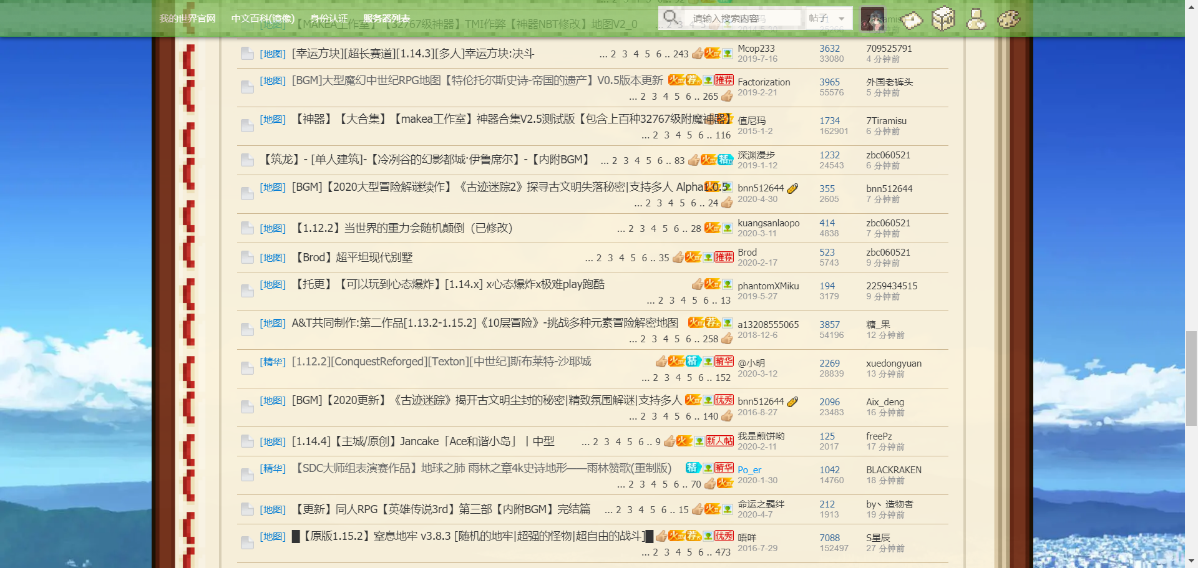Click the [精华] tag on 斯布莱特-沙耶城 thread

[273, 362]
